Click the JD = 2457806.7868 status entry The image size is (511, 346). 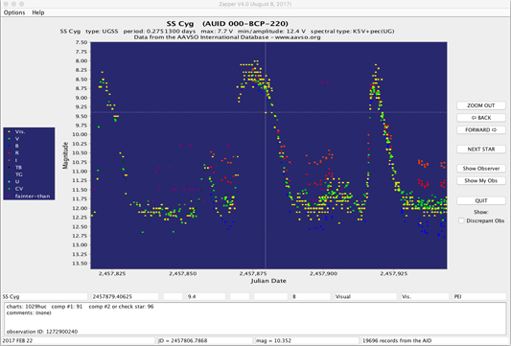coord(204,341)
